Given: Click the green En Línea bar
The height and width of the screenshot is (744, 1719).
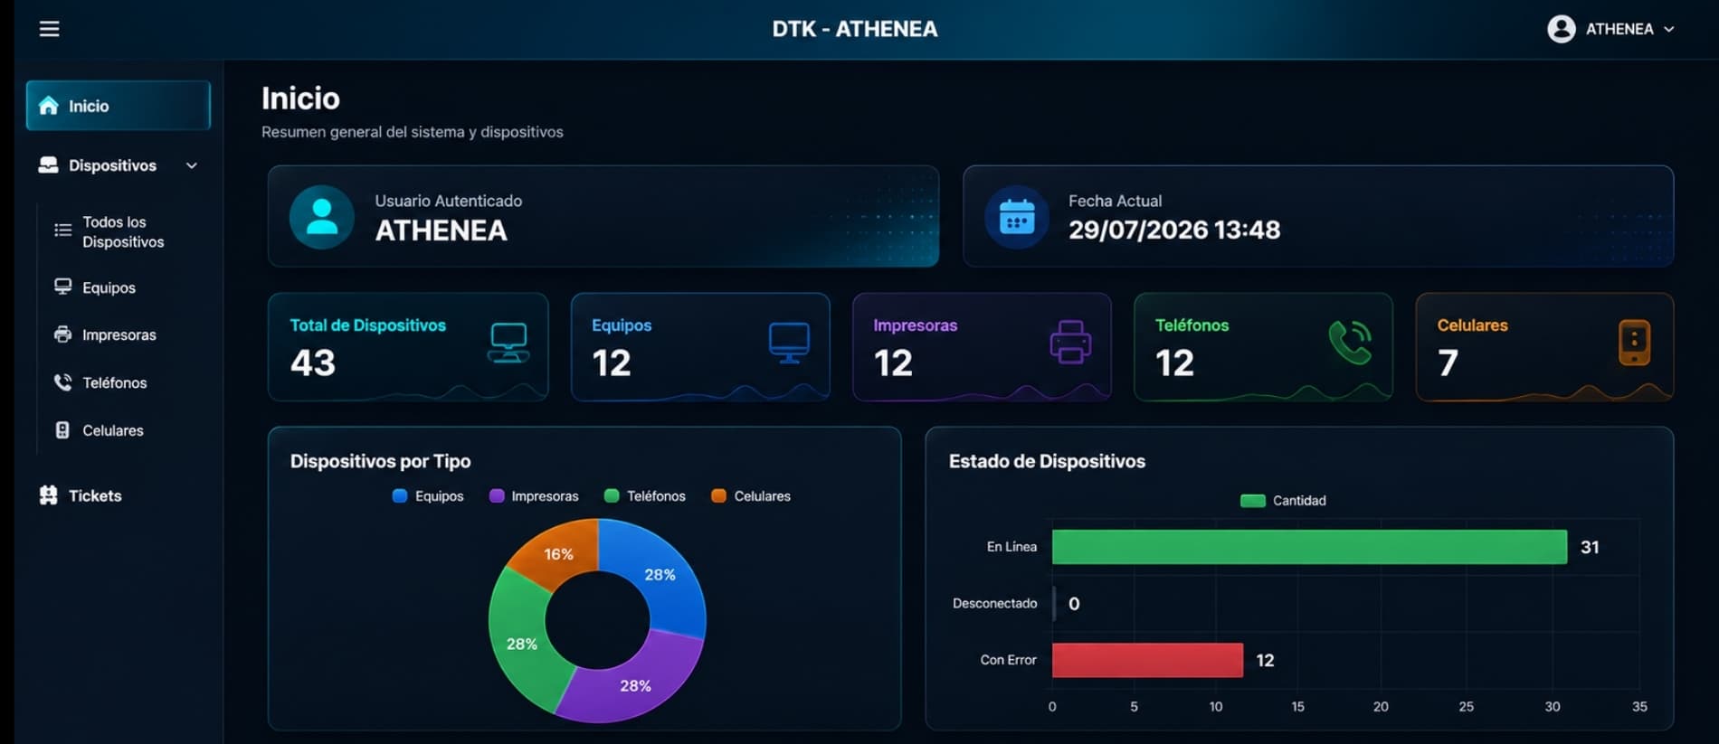Looking at the screenshot, I should point(1309,547).
